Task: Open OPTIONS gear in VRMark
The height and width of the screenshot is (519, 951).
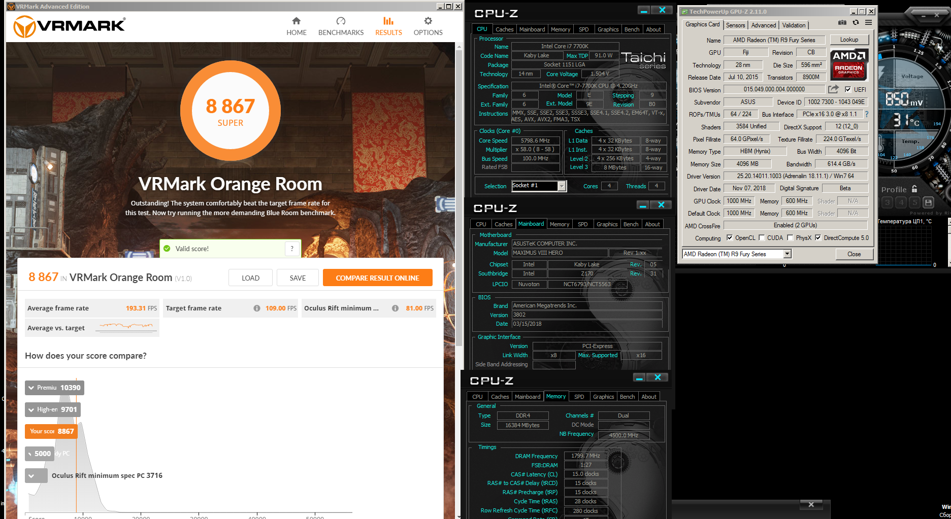Action: [x=428, y=26]
